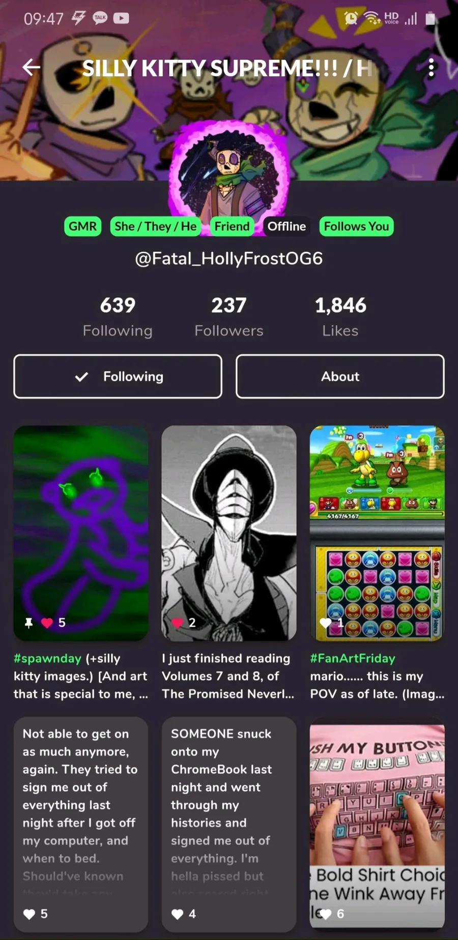Viewport: 458px width, 940px height.
Task: Tap the heart on Mario puzzle post
Action: [x=326, y=623]
